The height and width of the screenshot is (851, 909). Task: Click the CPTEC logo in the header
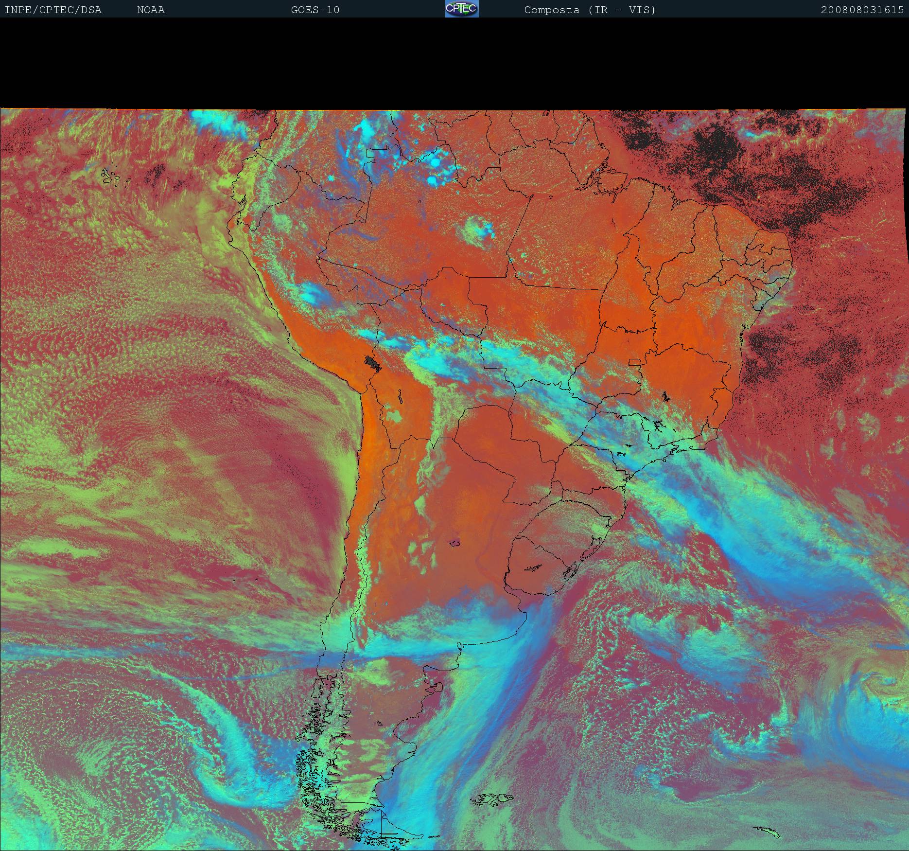462,9
